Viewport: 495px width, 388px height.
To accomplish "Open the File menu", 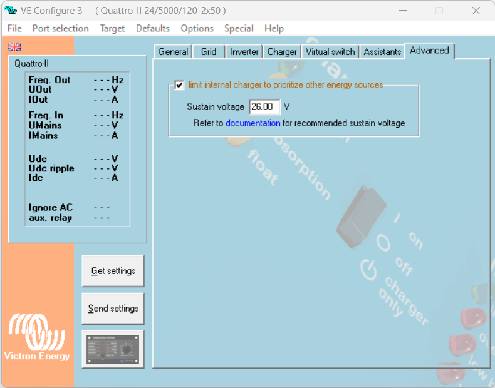I will (14, 28).
